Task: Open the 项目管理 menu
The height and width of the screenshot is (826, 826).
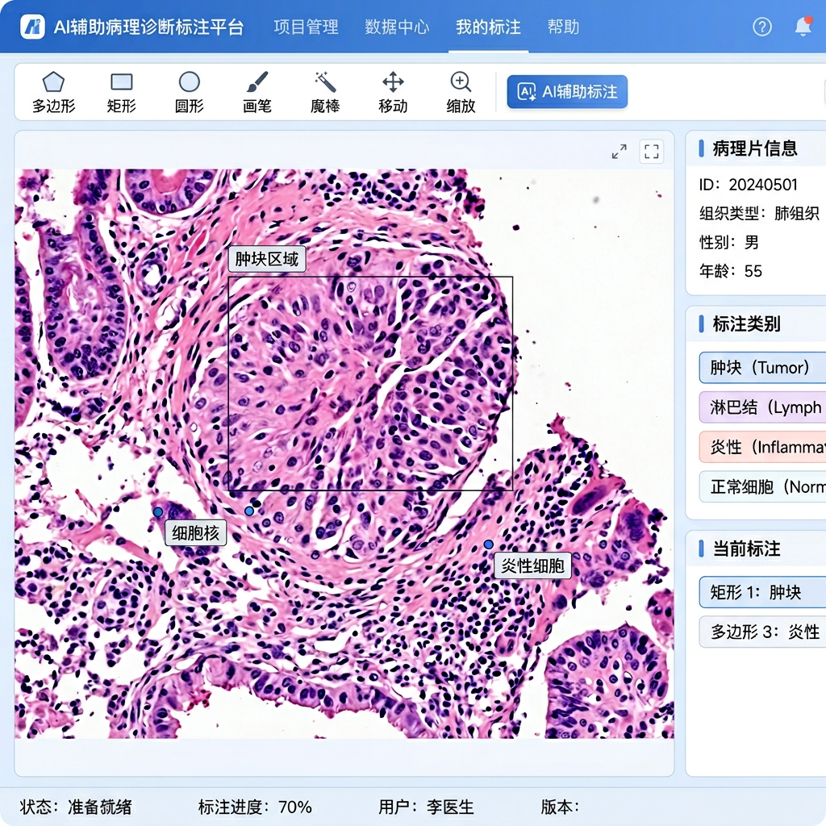Action: pos(306,27)
